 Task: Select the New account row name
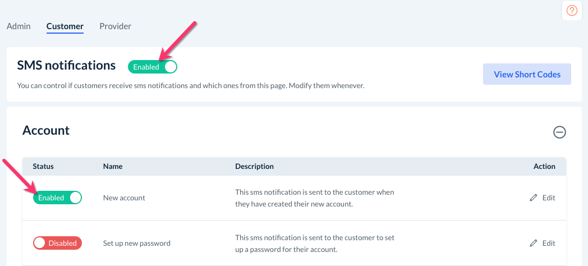click(x=124, y=198)
